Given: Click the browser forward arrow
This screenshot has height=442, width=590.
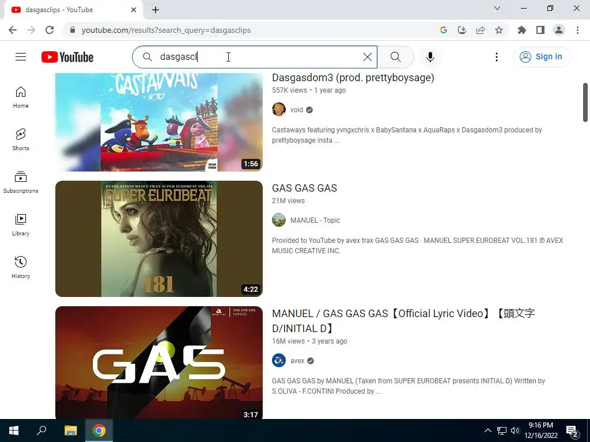Looking at the screenshot, I should click(31, 30).
